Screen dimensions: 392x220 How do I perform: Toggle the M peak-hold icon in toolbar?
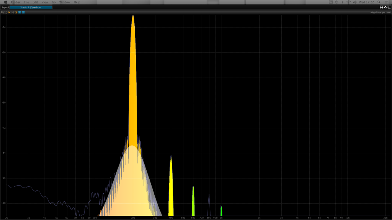pos(13,12)
